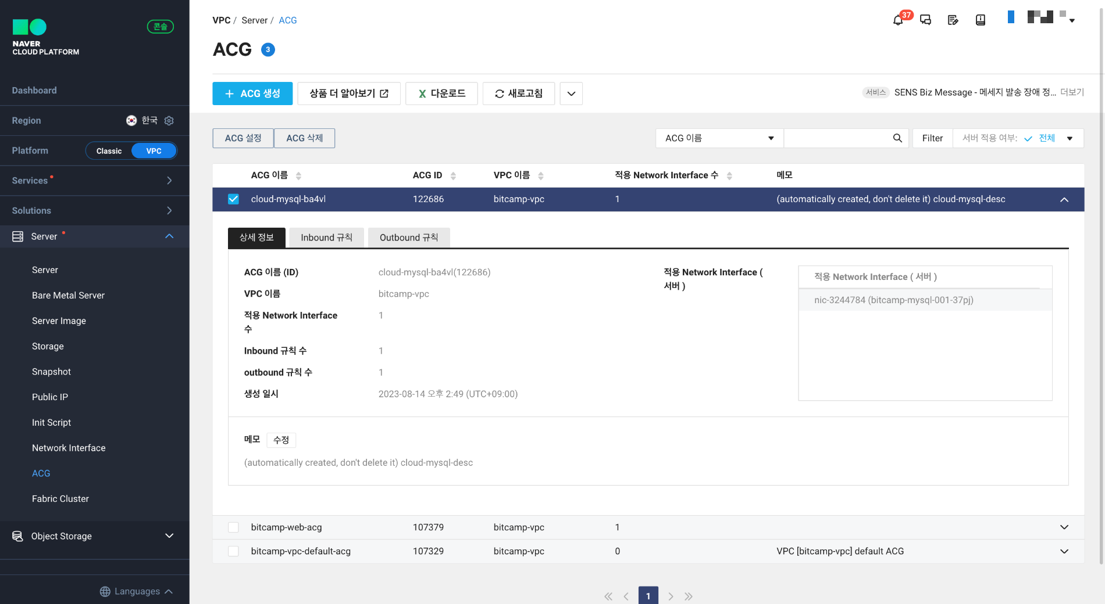Click 수정 to edit the memo
Viewport: 1105px width, 604px height.
coord(281,440)
